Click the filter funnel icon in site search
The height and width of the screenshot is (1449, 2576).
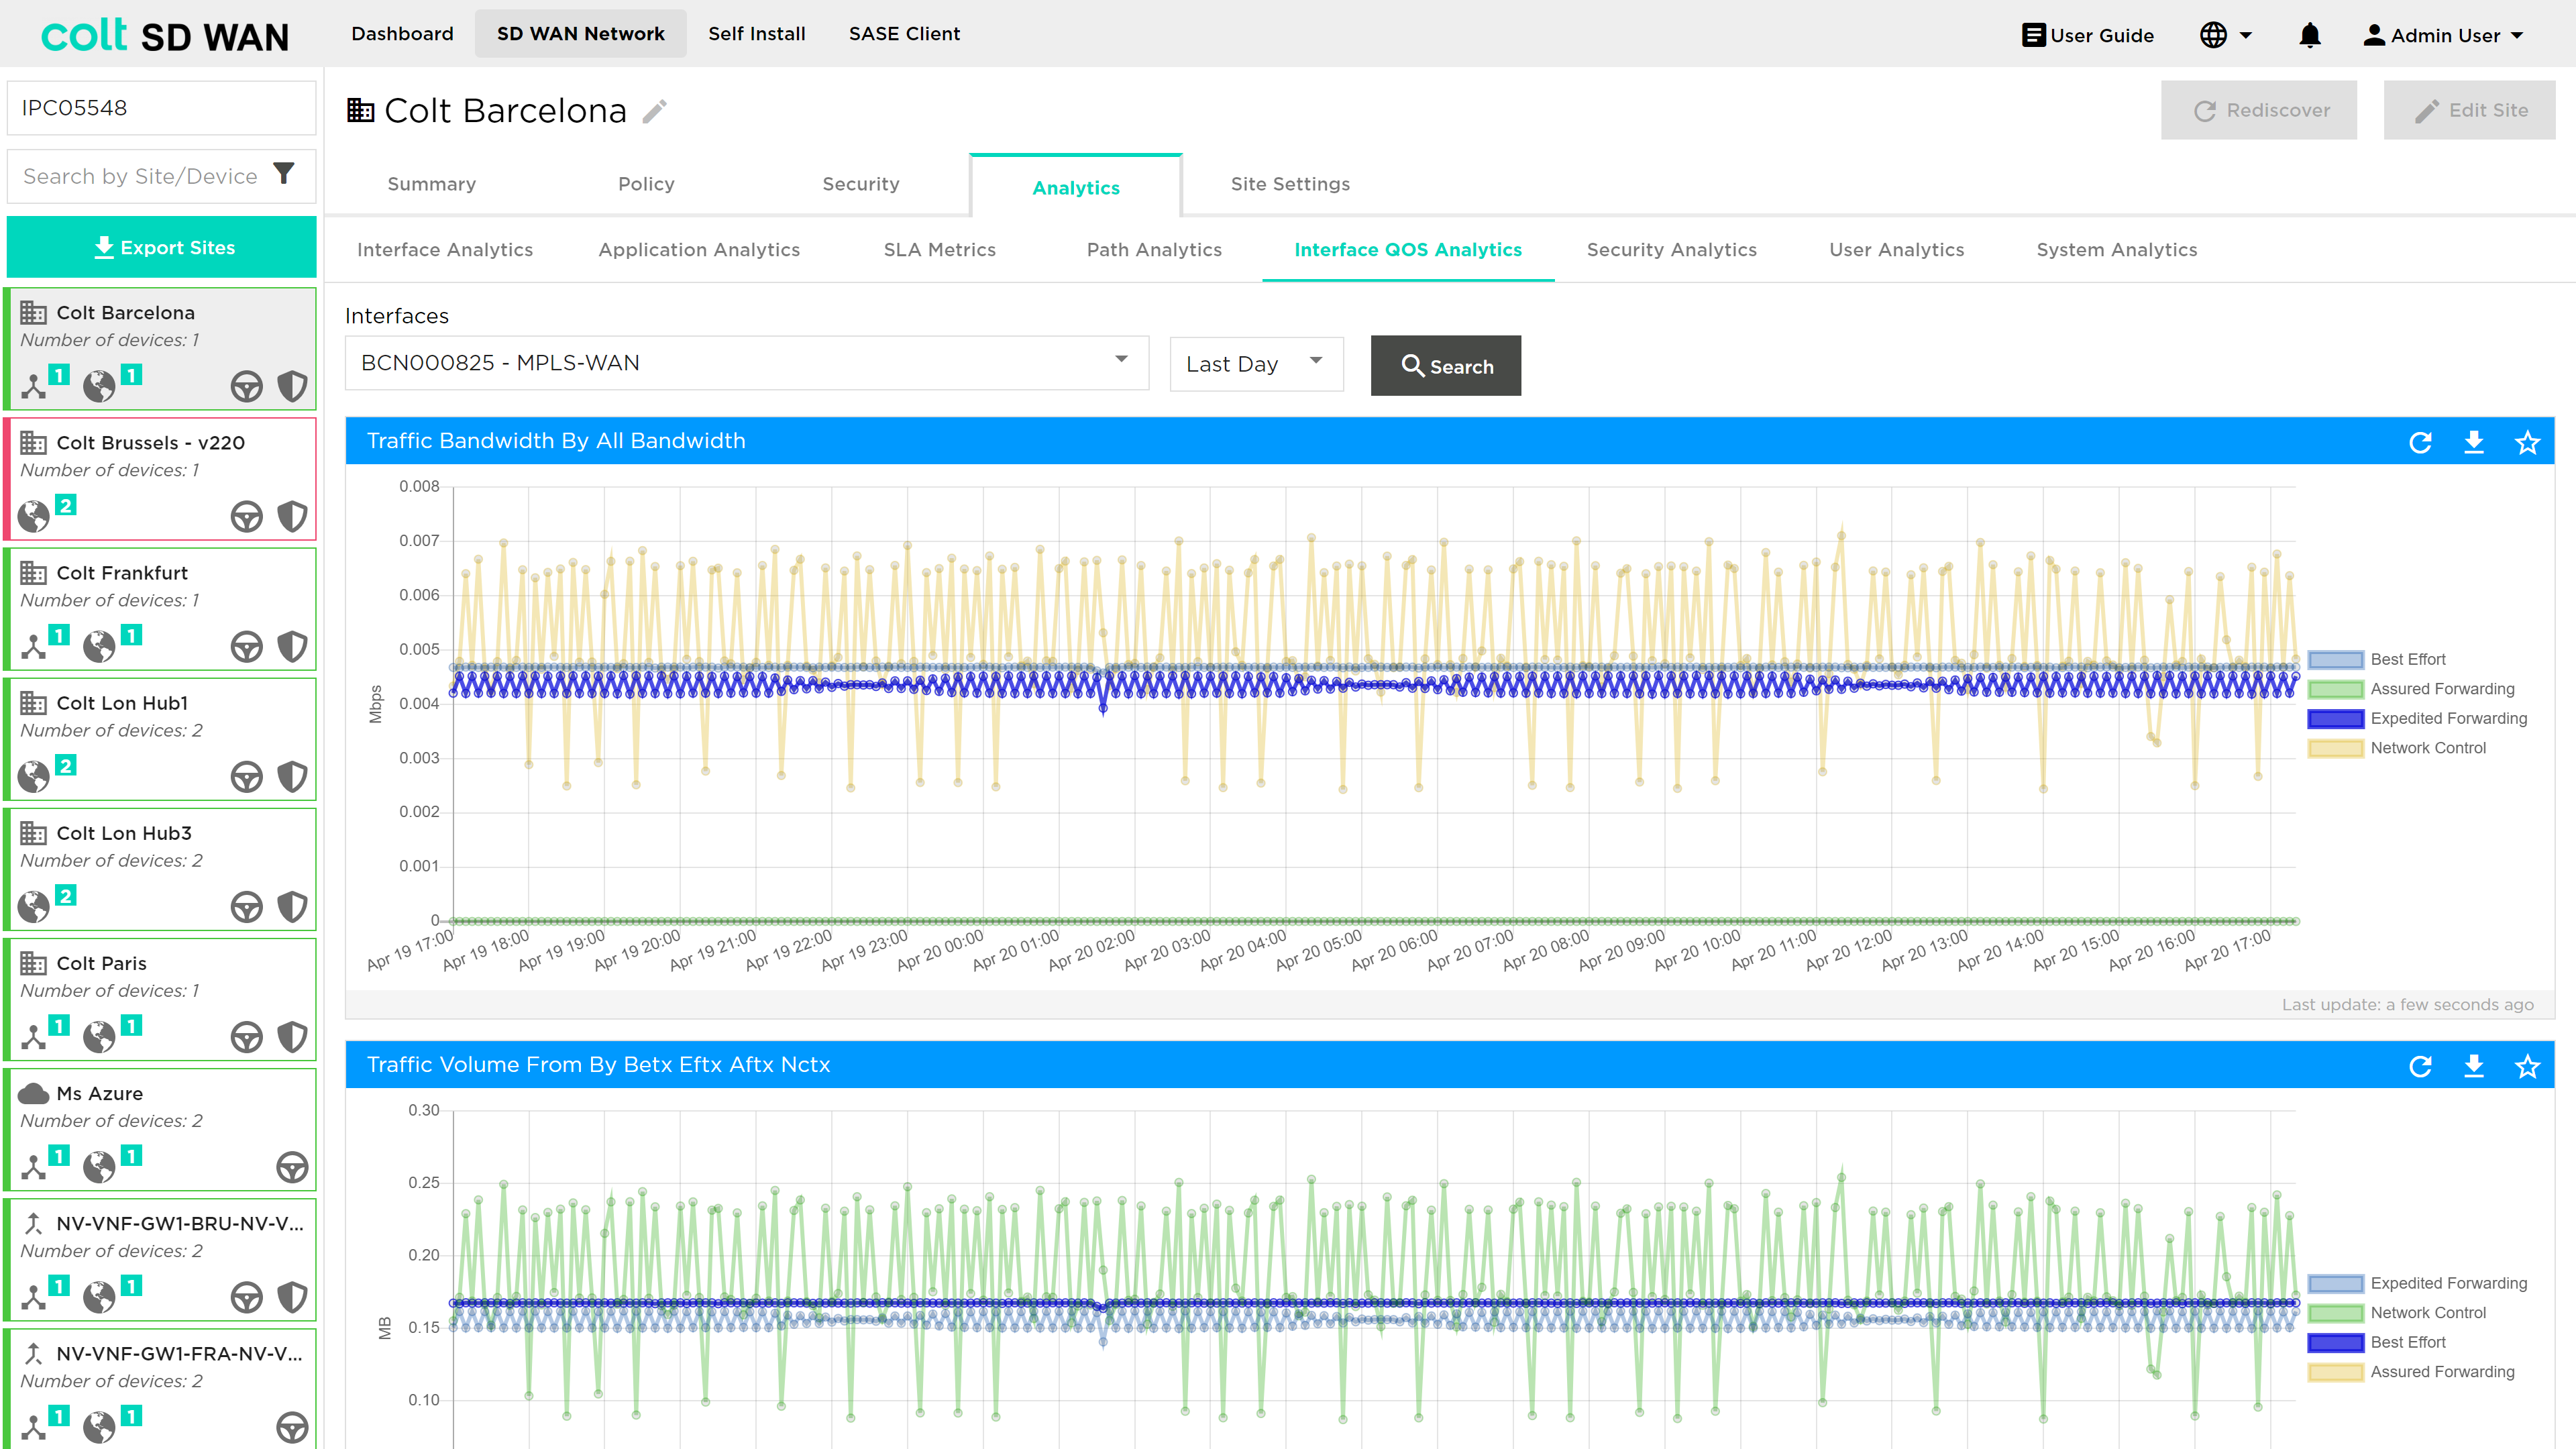click(284, 174)
